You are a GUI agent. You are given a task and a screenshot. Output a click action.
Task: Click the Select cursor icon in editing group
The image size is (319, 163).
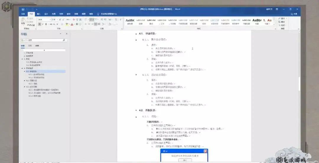tap(279, 25)
